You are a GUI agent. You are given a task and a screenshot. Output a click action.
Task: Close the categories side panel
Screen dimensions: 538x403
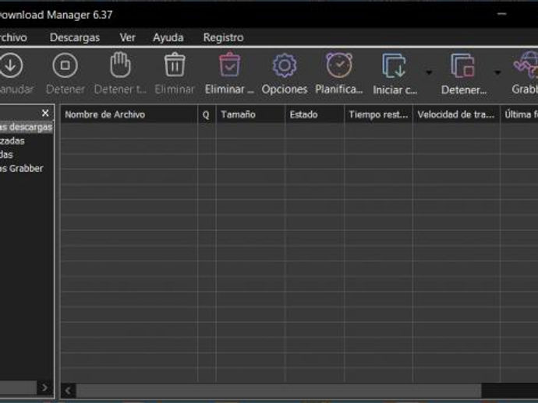(x=45, y=113)
